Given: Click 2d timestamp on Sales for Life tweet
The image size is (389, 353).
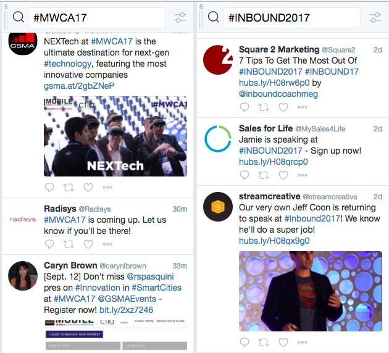Looking at the screenshot, I should pos(378,128).
